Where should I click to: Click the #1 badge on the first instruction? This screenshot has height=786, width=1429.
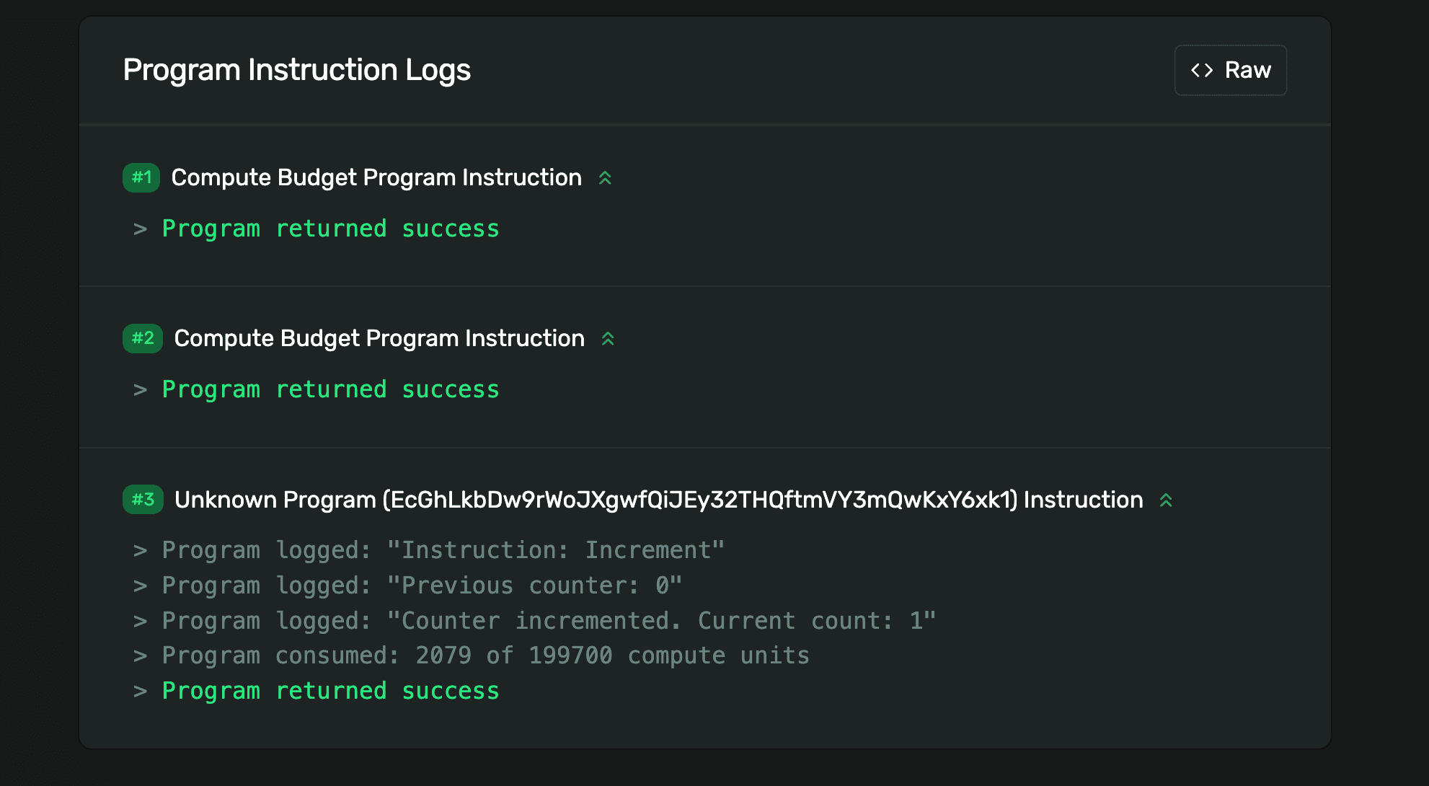tap(141, 177)
